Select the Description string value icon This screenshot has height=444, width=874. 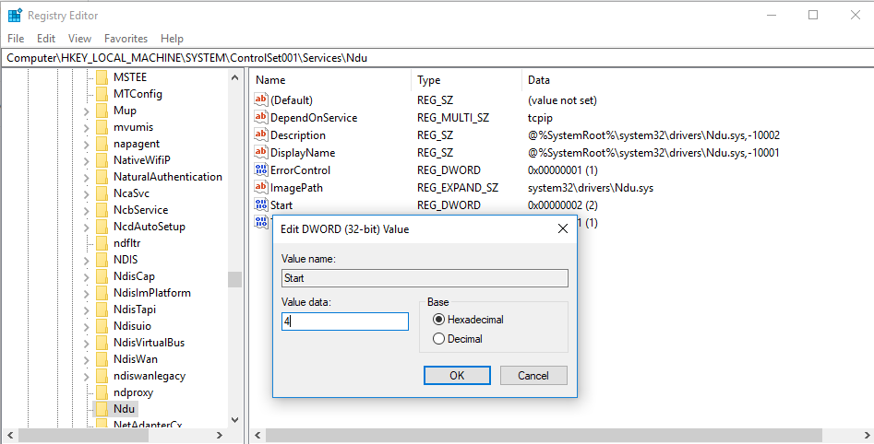click(261, 135)
